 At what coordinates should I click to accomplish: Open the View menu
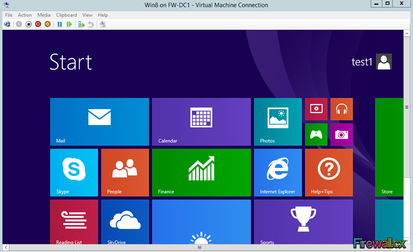pos(87,15)
